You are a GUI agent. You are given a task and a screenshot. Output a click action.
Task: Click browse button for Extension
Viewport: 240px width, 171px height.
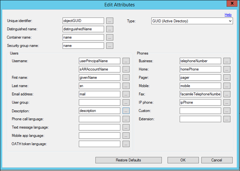pyautogui.click(x=227, y=119)
